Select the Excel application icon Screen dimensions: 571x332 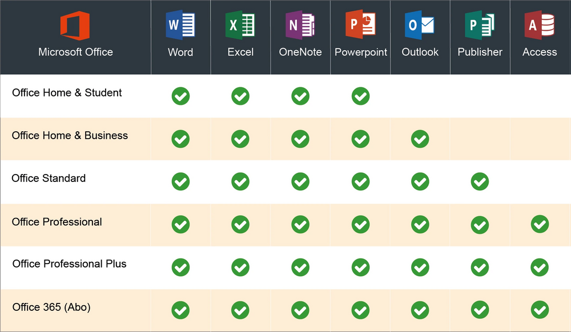tap(240, 23)
